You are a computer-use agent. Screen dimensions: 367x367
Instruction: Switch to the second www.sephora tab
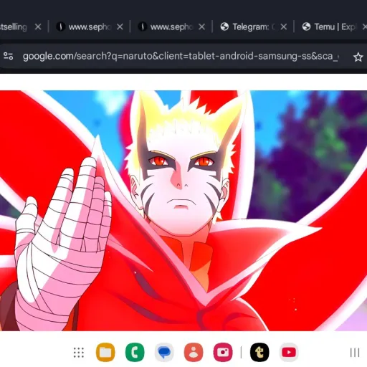pos(171,27)
